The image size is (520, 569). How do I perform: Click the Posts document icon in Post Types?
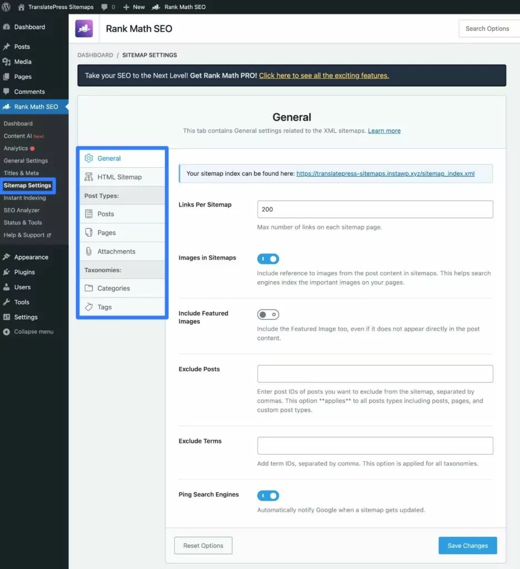[x=89, y=214]
